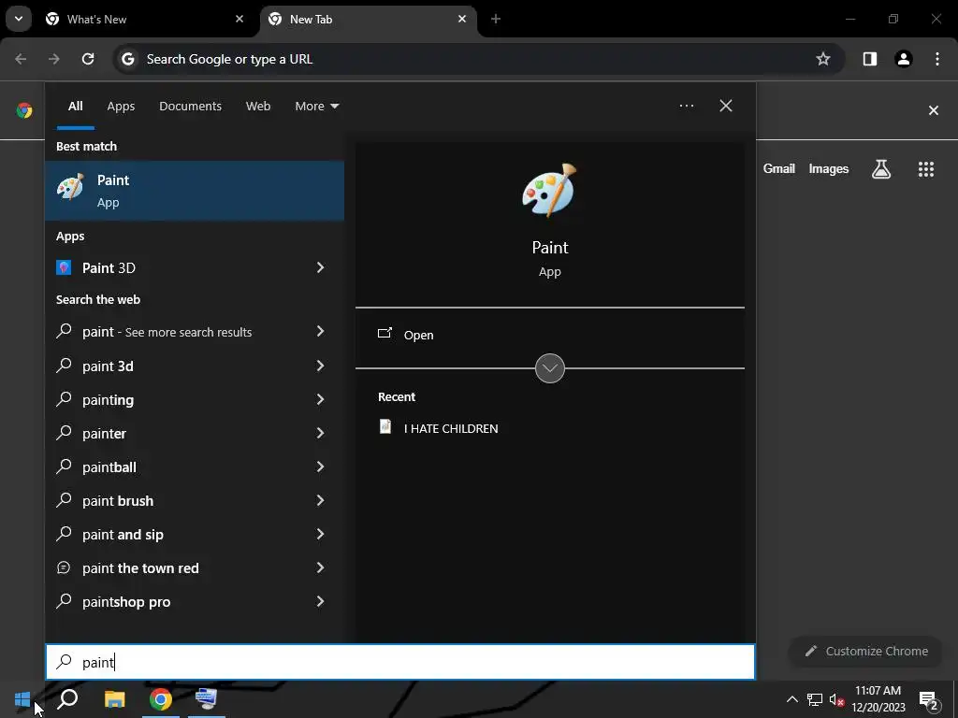Open a new Chrome tab
The height and width of the screenshot is (718, 958).
496,19
